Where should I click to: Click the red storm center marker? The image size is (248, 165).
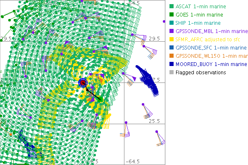point(83,83)
